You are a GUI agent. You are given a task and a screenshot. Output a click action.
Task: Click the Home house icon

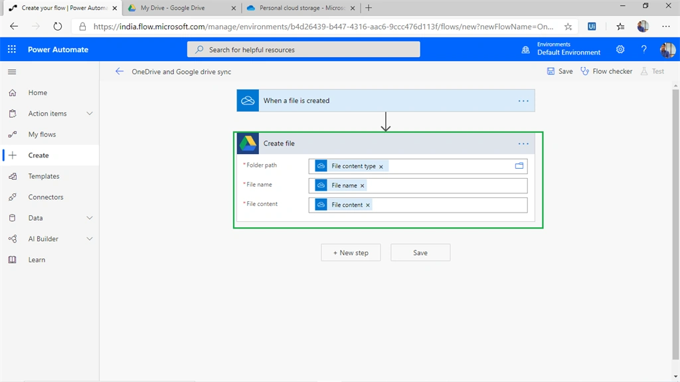point(13,92)
